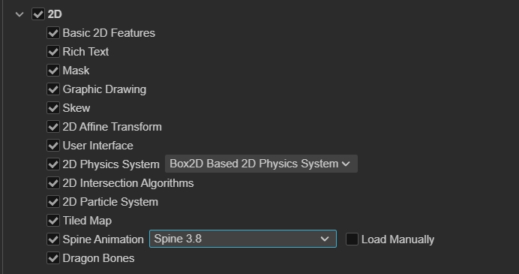This screenshot has width=519, height=274.
Task: Toggle the Skew checkbox
Action: 53,108
